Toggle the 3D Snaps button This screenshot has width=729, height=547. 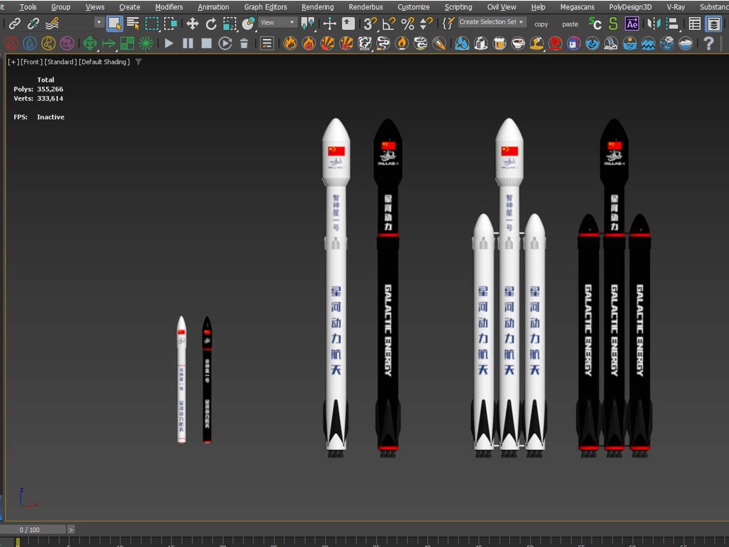click(370, 23)
